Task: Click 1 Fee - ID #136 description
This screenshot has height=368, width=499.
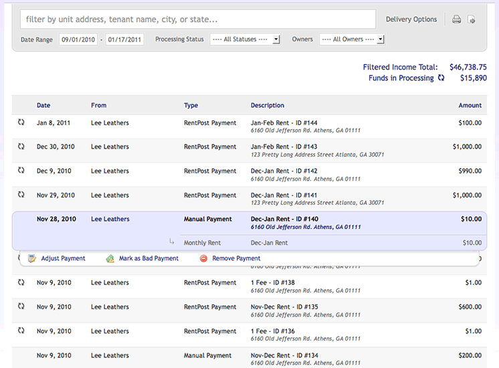Action: [273, 331]
